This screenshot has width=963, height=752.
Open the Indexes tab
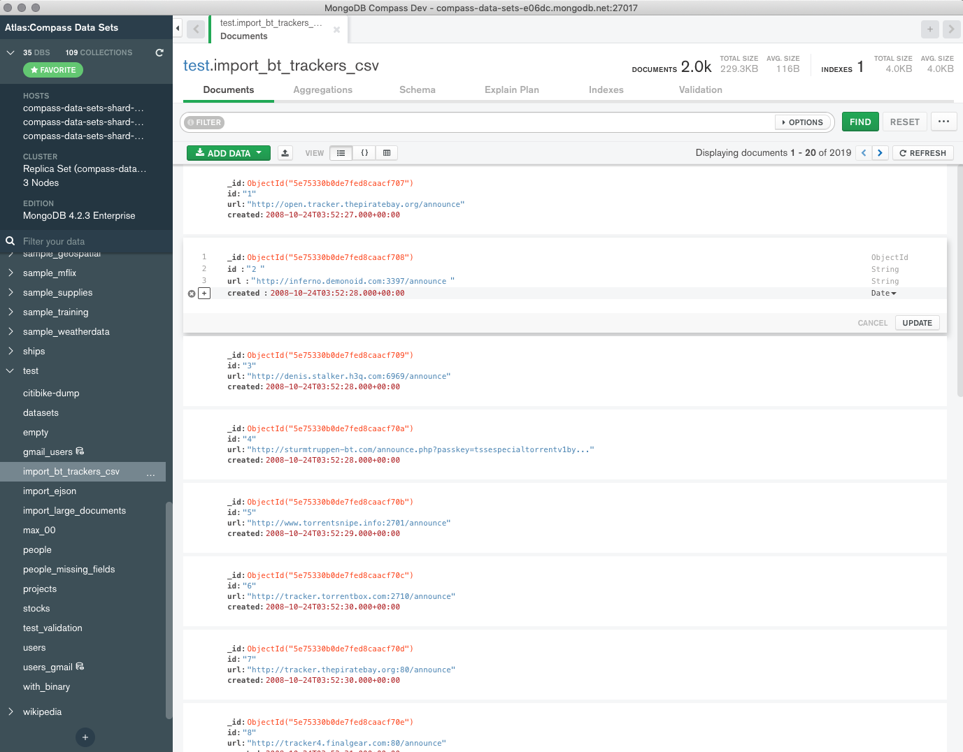coord(606,90)
